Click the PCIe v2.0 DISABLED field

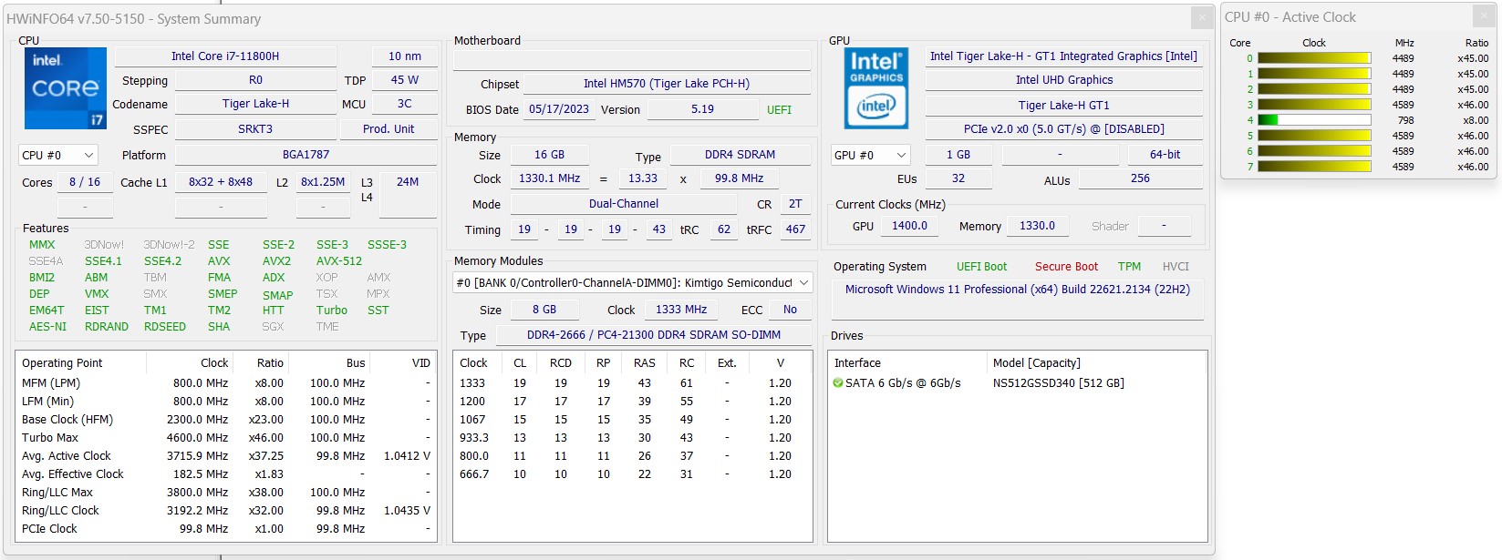[x=1063, y=129]
